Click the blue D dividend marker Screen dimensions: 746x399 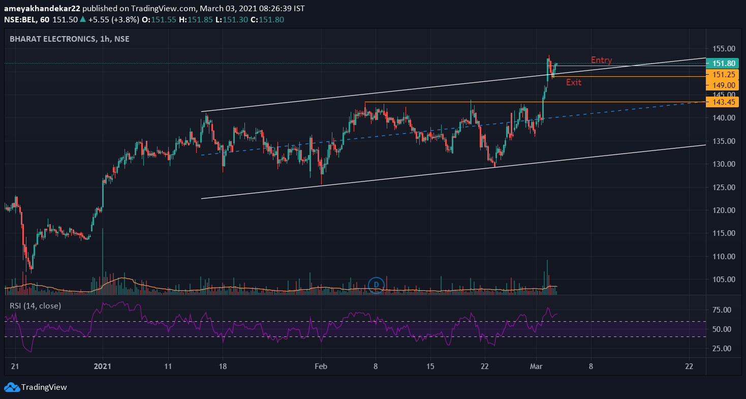[376, 285]
